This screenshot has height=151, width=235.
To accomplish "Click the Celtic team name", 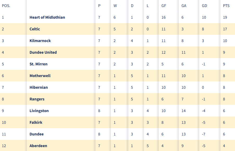I will [x=35, y=29].
